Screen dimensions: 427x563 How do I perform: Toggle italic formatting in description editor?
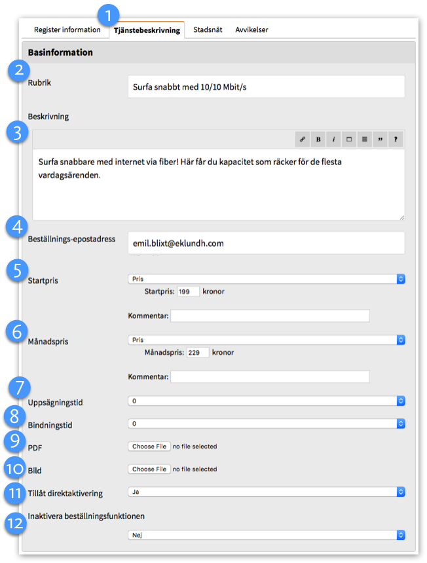pyautogui.click(x=333, y=139)
